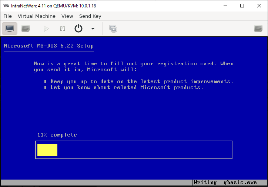Click the shut down power icon

click(78, 29)
